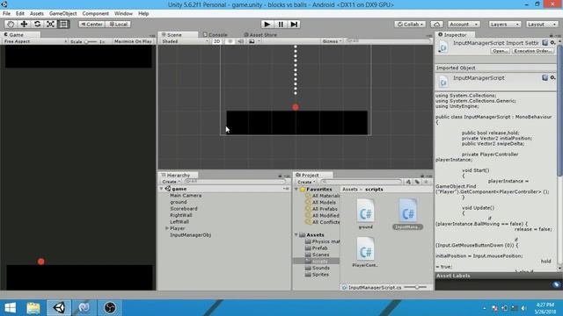Open the cloud services icon
This screenshot has width=563, height=316.
pos(436,25)
